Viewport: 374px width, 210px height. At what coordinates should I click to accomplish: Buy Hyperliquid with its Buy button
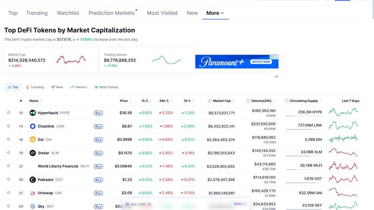click(x=98, y=113)
